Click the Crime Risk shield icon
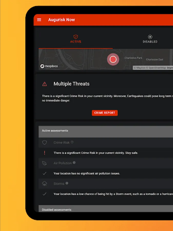The width and height of the screenshot is (173, 231). point(44,142)
